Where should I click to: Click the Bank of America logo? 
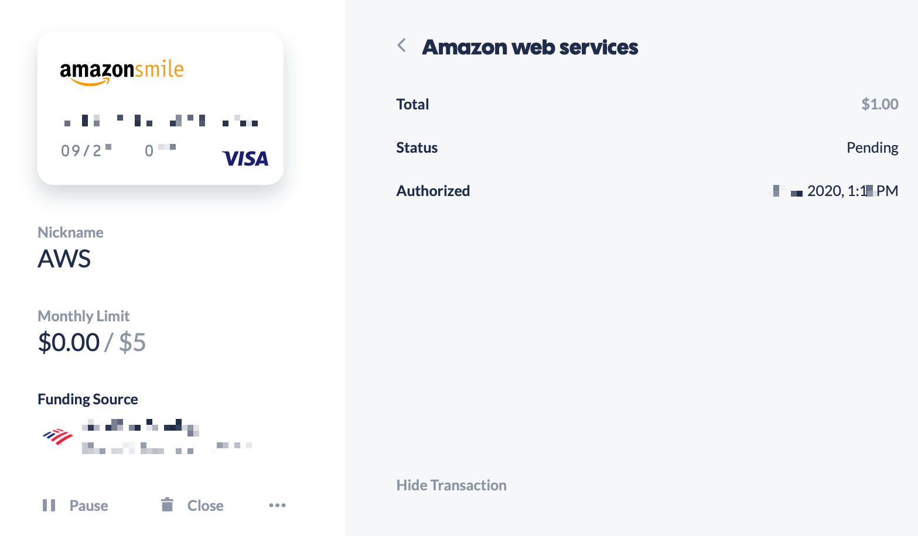point(57,437)
